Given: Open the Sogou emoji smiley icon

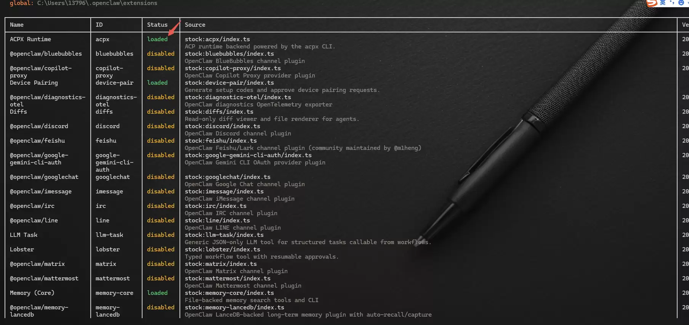Looking at the screenshot, I should pos(681,3).
